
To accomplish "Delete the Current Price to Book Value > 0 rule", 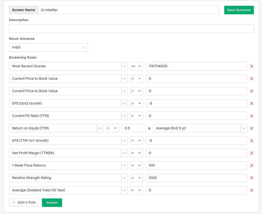I will pyautogui.click(x=251, y=91).
